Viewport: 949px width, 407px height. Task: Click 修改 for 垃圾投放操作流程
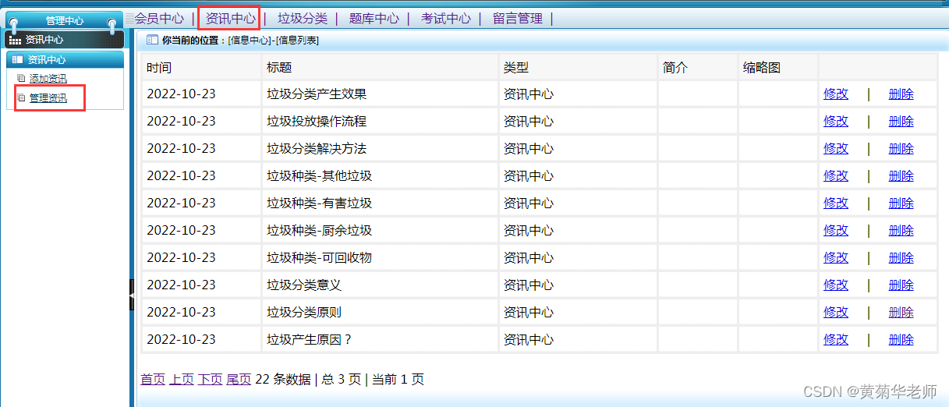pos(836,121)
